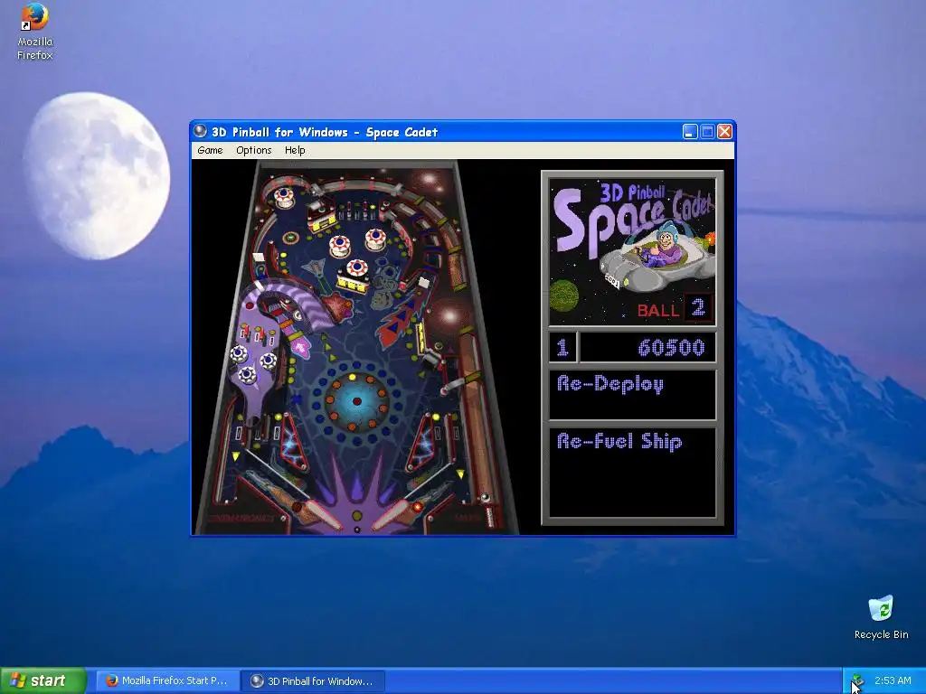Open the Windows start menu

43,680
